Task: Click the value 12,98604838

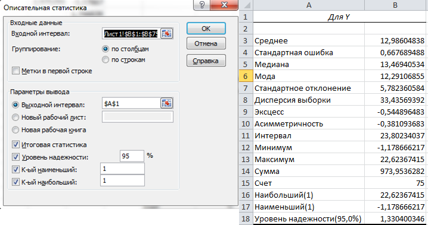Action: click(396, 41)
